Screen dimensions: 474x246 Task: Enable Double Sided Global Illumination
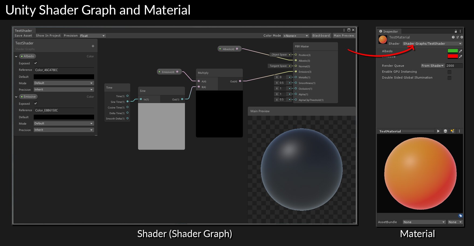pos(449,78)
